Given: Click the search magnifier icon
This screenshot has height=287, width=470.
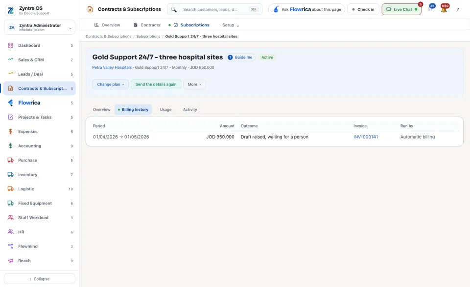Looking at the screenshot, I should coord(174,10).
